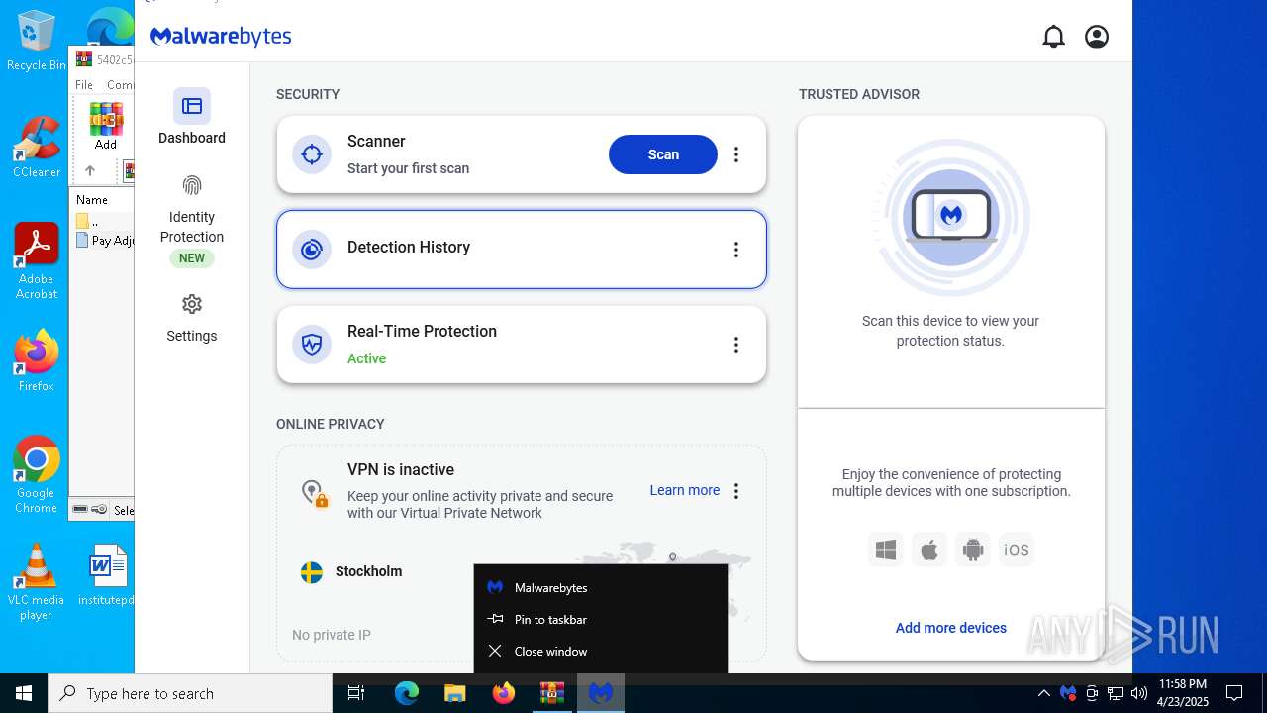
Task: Open the network icon in the tray
Action: (1116, 693)
